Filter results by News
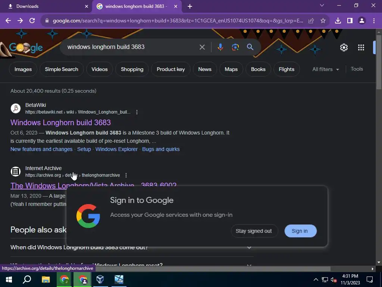382x287 pixels. point(205,69)
